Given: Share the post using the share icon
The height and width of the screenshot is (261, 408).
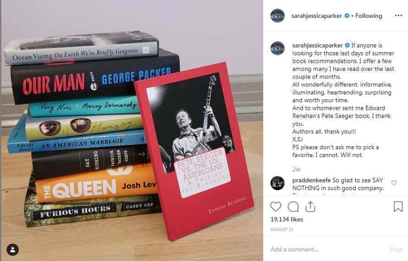Looking at the screenshot, I should [x=310, y=207].
